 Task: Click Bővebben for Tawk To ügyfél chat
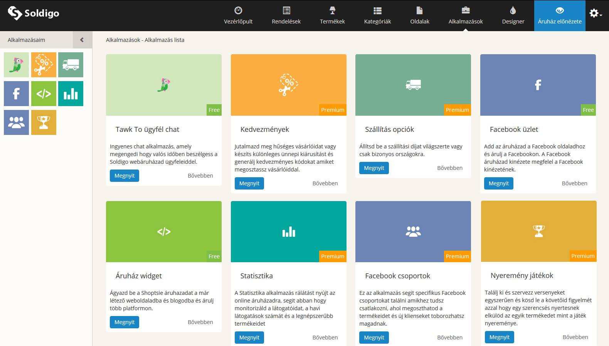click(x=200, y=176)
